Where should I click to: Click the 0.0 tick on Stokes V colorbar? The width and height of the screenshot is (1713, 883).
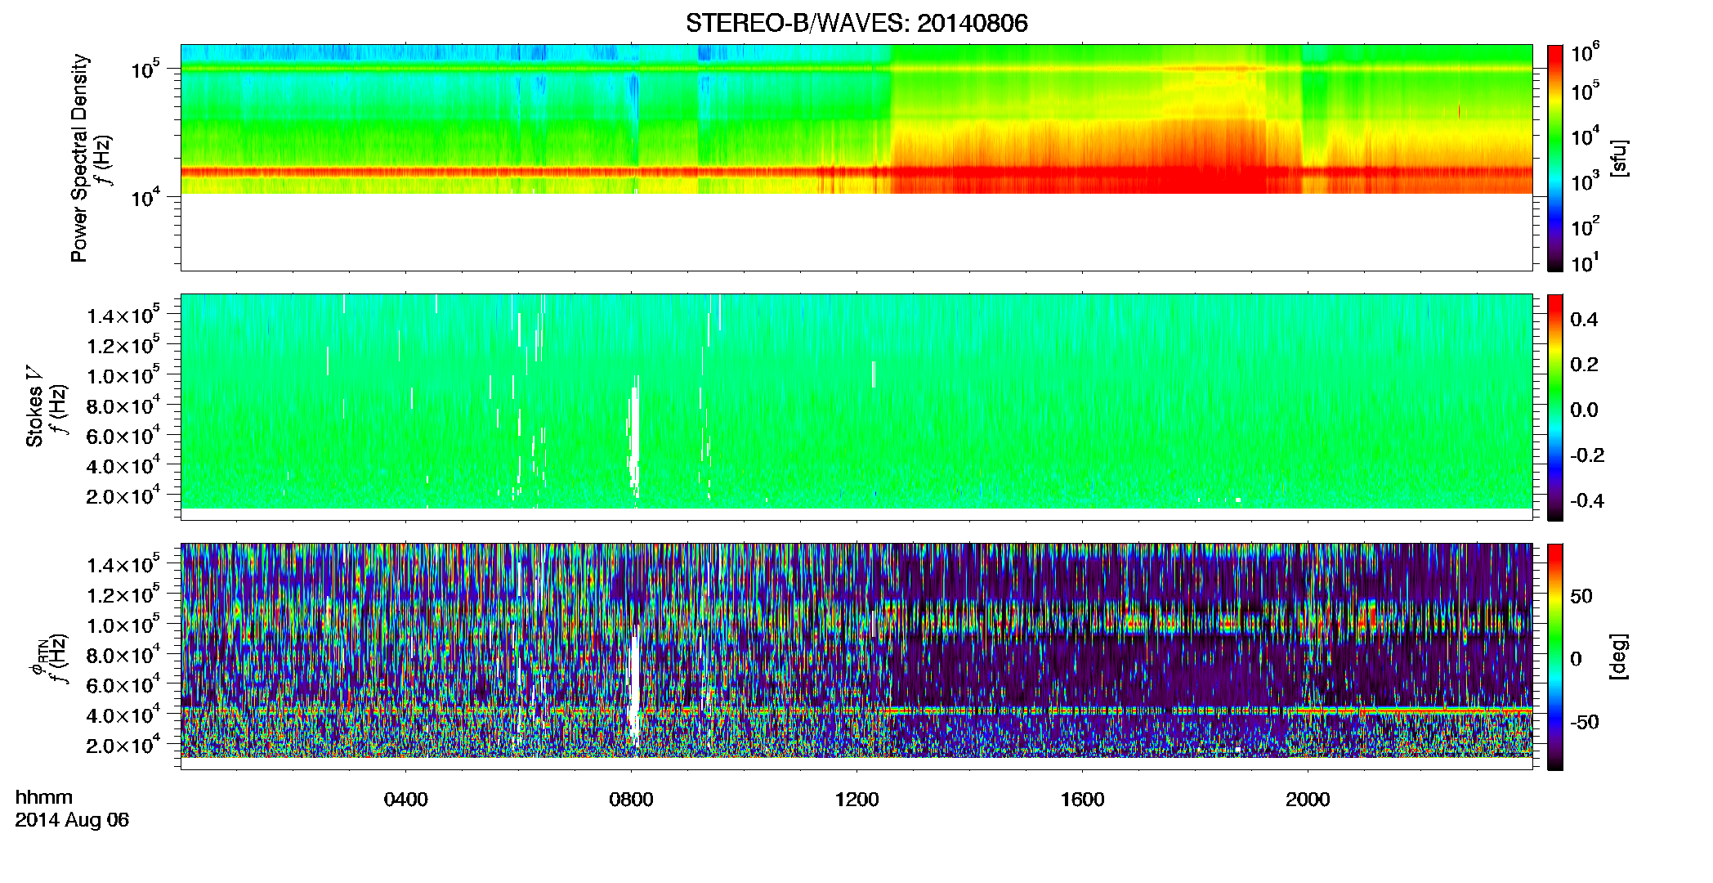click(x=1584, y=410)
